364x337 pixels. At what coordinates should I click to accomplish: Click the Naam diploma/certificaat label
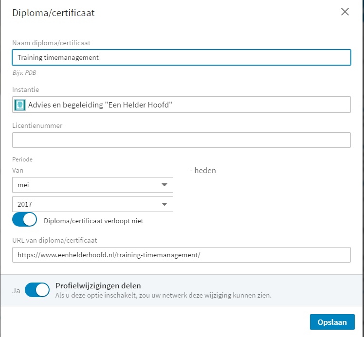point(51,43)
